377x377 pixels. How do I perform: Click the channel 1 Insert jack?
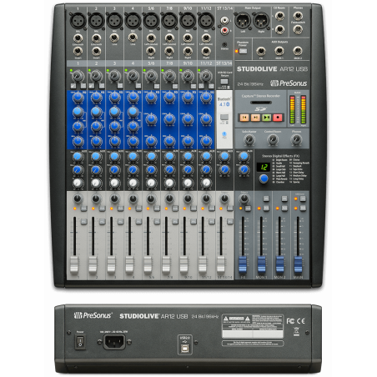click(x=78, y=52)
